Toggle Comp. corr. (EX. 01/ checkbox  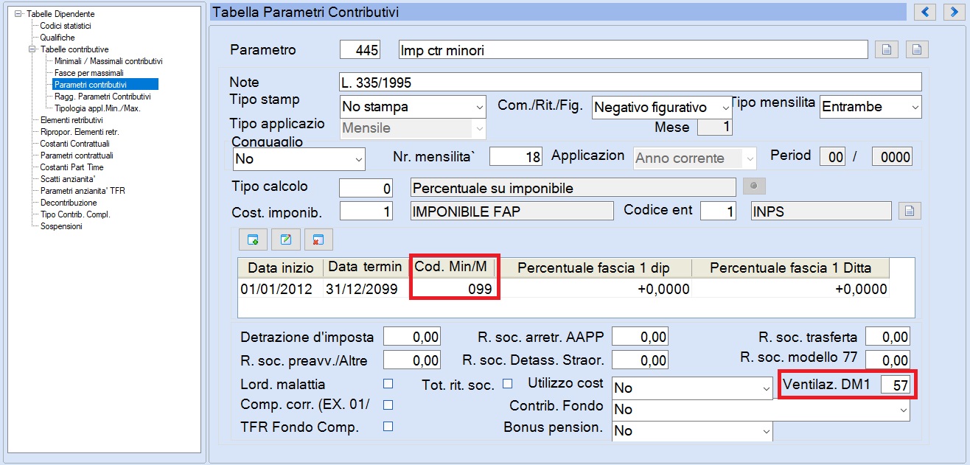coord(388,405)
